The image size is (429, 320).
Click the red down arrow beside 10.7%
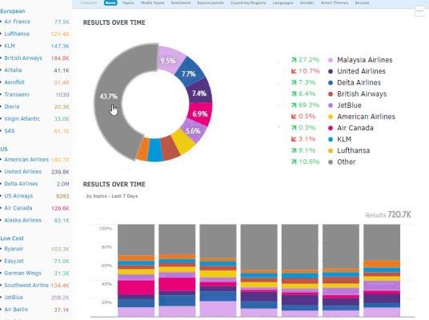coord(294,71)
